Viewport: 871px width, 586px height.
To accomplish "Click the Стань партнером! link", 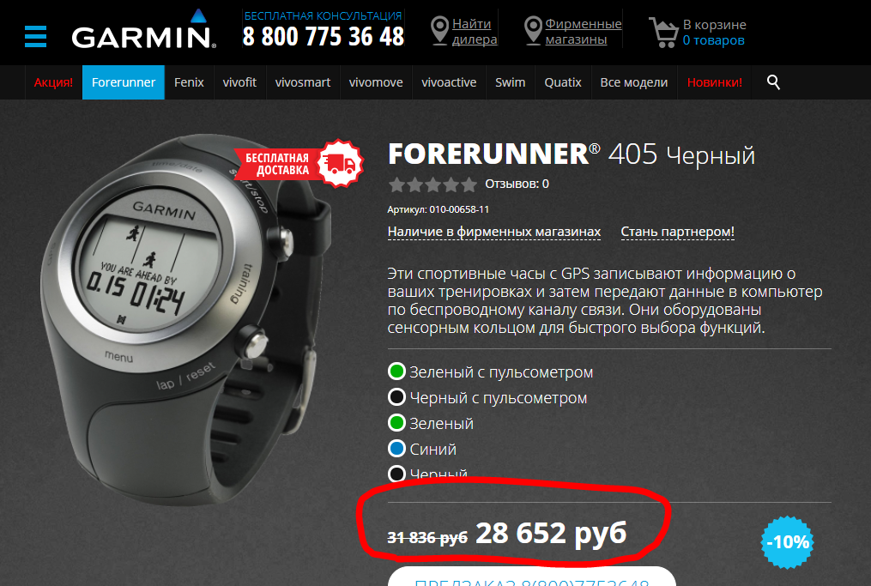I will (677, 232).
